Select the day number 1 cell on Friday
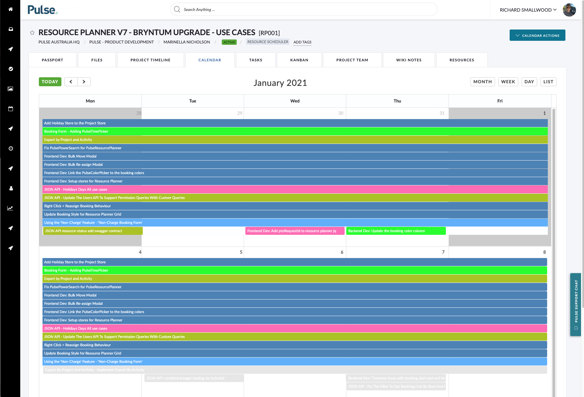Viewport: 584px width, 397px height. click(x=544, y=113)
